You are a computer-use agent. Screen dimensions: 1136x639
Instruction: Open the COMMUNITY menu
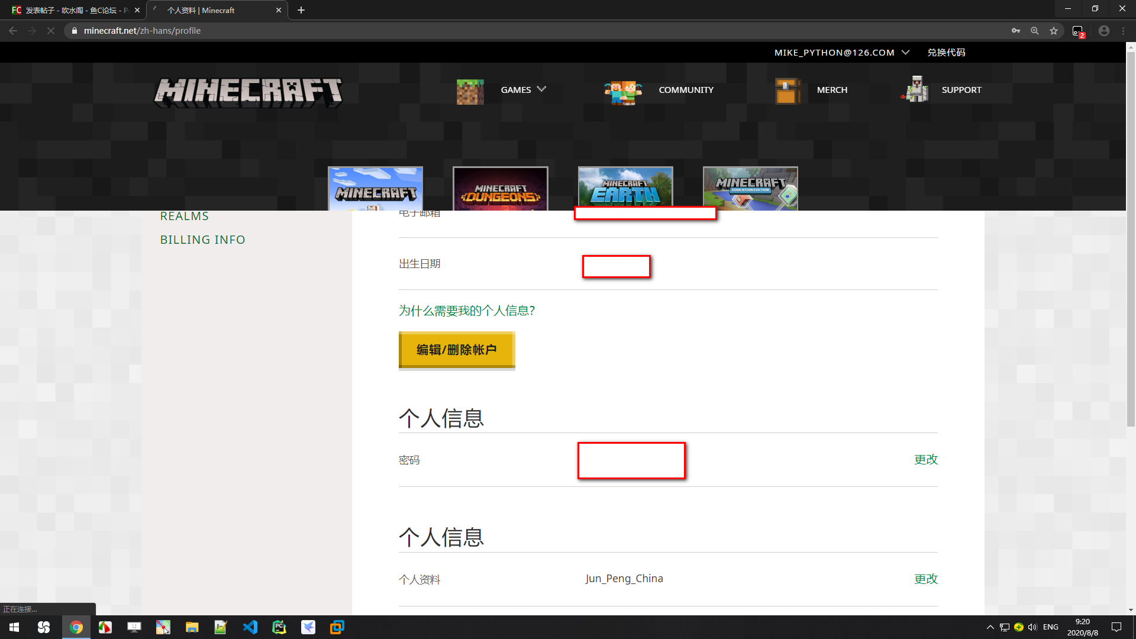(686, 90)
